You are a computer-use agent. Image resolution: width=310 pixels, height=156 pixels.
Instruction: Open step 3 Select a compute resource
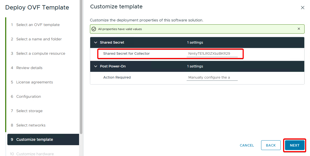click(x=40, y=53)
